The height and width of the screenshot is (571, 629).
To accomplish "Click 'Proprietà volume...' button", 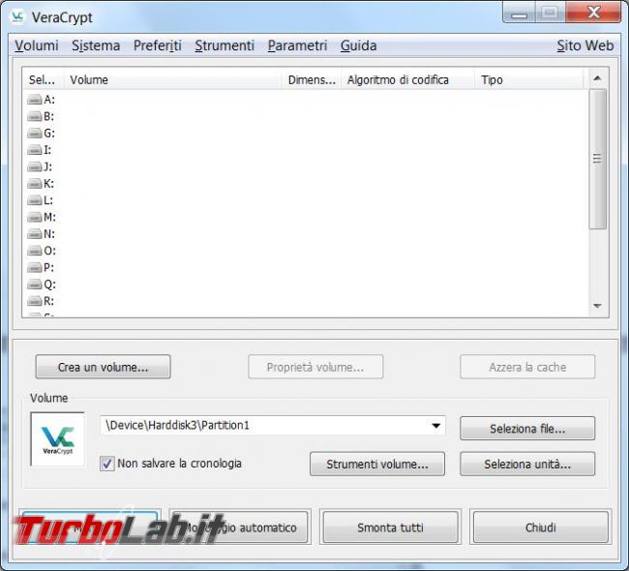I will point(315,367).
